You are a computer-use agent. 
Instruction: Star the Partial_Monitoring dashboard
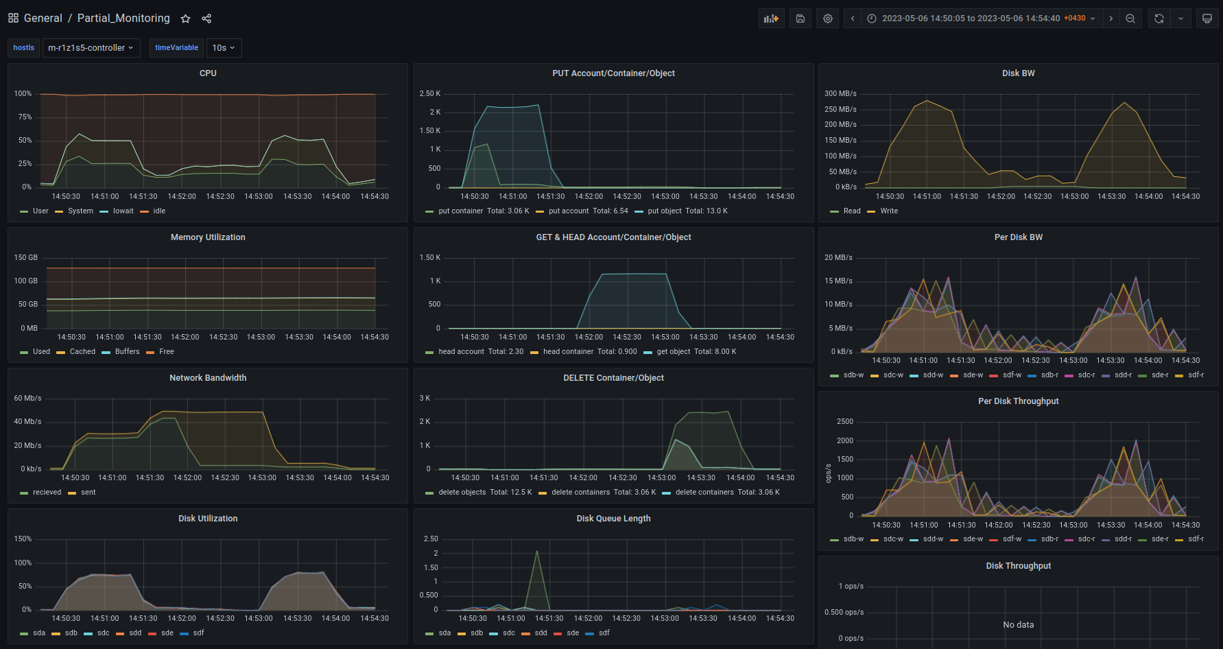185,19
